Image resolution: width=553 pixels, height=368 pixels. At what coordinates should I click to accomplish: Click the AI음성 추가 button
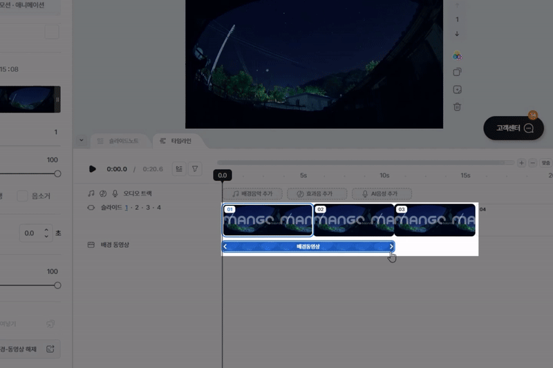tap(382, 194)
